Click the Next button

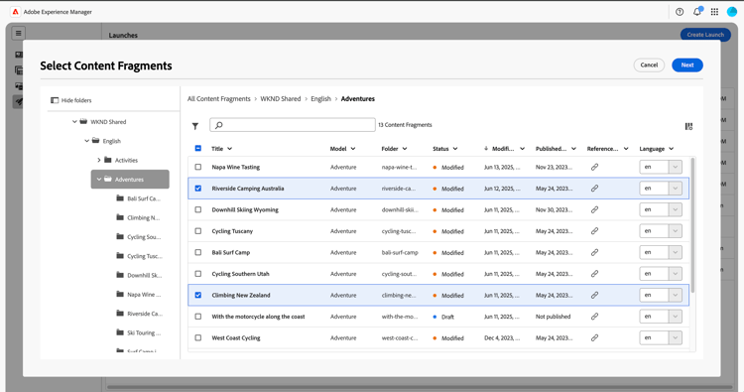point(687,65)
